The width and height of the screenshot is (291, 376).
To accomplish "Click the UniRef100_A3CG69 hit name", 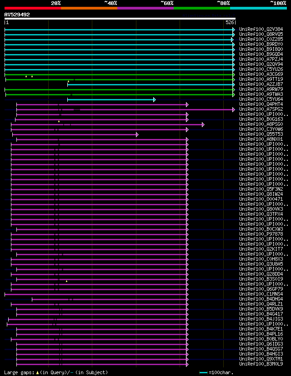I will click(x=261, y=74).
